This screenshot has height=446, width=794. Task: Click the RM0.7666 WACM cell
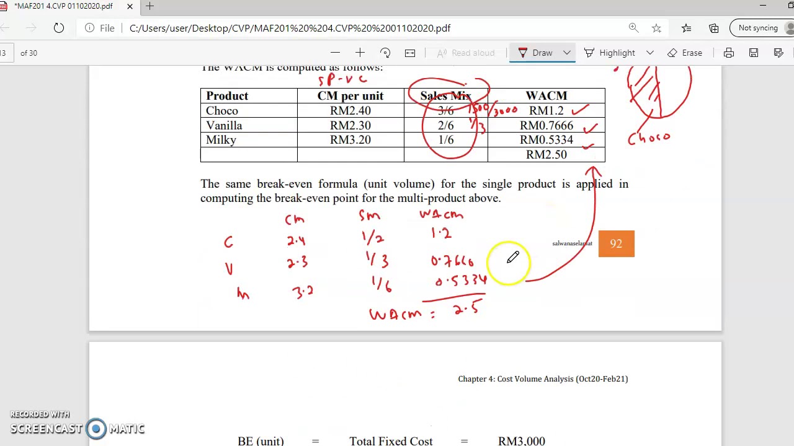(546, 126)
